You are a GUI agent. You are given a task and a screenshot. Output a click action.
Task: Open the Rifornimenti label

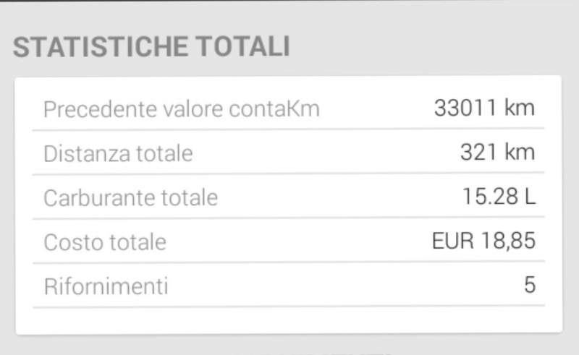(x=106, y=286)
